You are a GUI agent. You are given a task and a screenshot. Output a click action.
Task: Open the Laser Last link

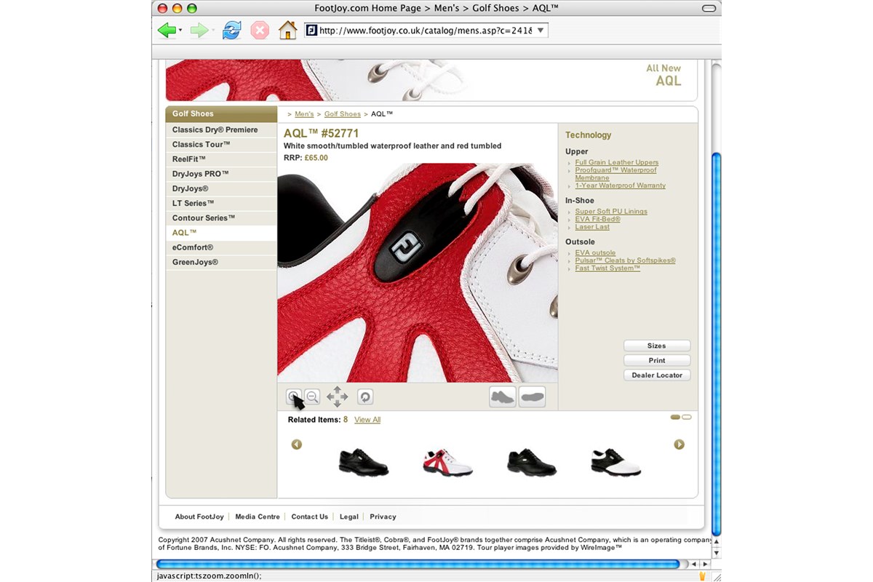592,227
